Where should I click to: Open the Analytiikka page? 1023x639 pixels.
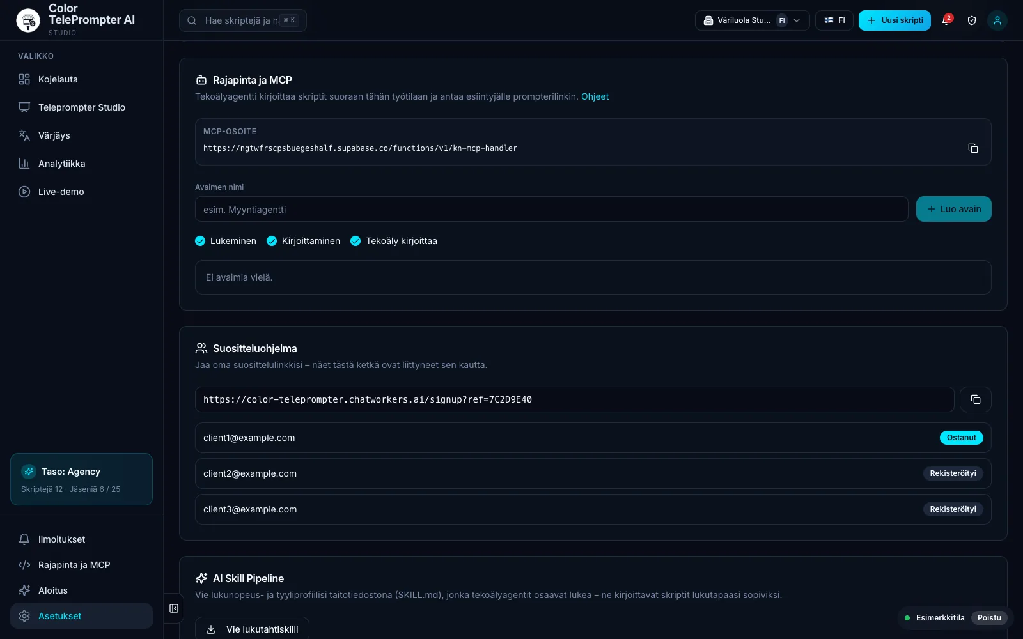(x=81, y=164)
